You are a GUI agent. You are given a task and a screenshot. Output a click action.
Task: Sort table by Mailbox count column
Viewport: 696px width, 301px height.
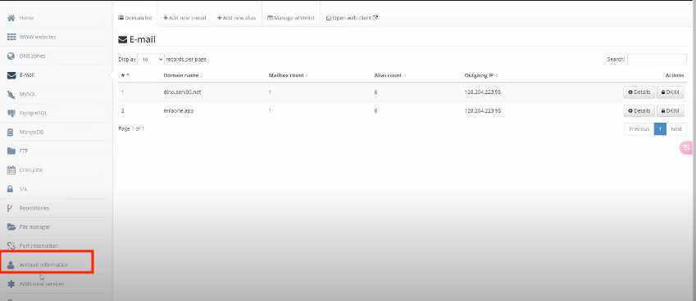288,76
